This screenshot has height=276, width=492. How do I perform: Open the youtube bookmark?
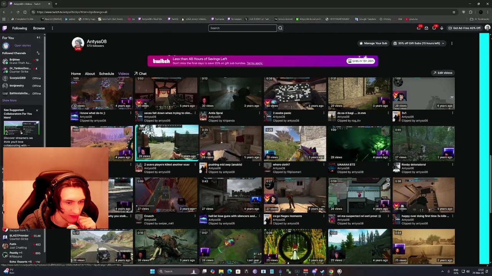coord(411,19)
